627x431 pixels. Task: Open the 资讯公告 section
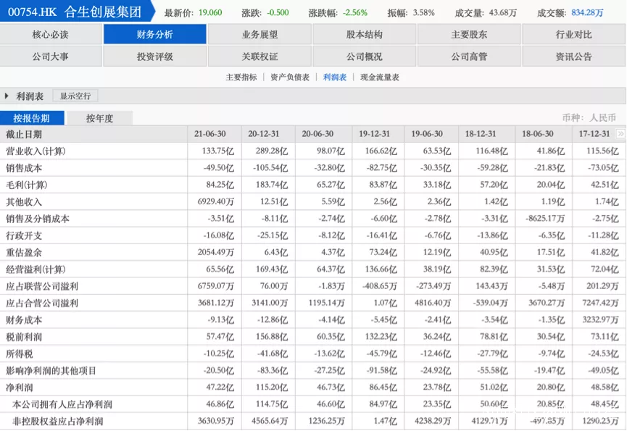(x=573, y=57)
